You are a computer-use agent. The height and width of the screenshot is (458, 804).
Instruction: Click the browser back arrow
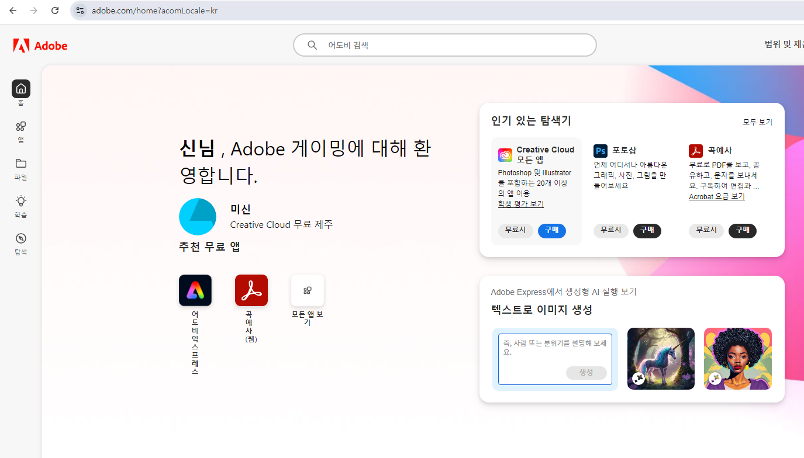point(13,11)
